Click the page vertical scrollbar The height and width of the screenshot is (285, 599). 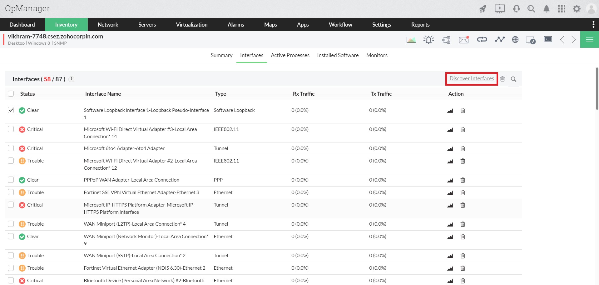pos(597,88)
